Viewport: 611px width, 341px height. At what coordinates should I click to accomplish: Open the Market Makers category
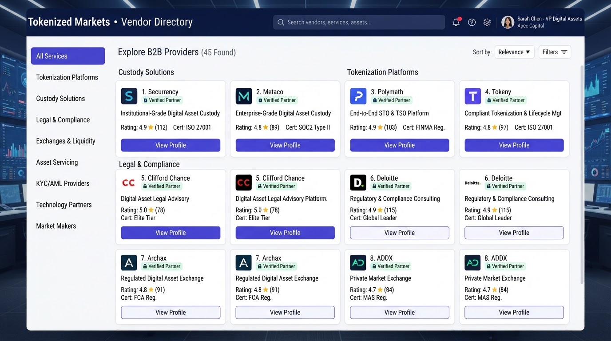coord(56,226)
